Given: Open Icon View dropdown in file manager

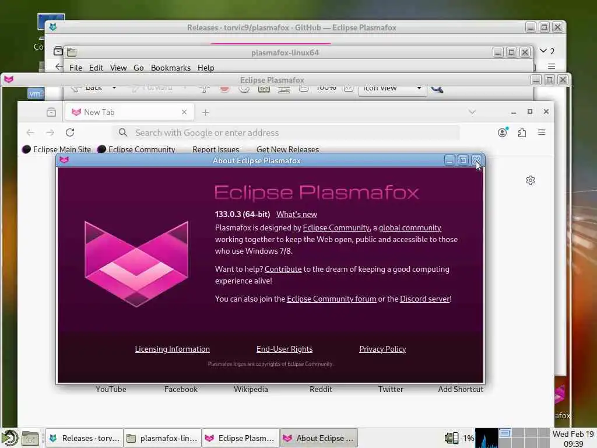Looking at the screenshot, I should pyautogui.click(x=392, y=89).
